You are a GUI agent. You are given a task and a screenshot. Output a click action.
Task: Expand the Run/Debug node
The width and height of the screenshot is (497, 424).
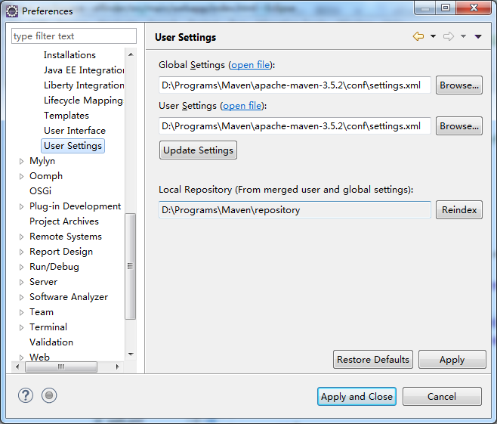[x=21, y=267]
